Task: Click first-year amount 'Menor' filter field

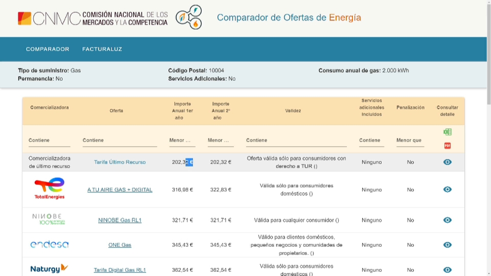Action: tap(182, 141)
